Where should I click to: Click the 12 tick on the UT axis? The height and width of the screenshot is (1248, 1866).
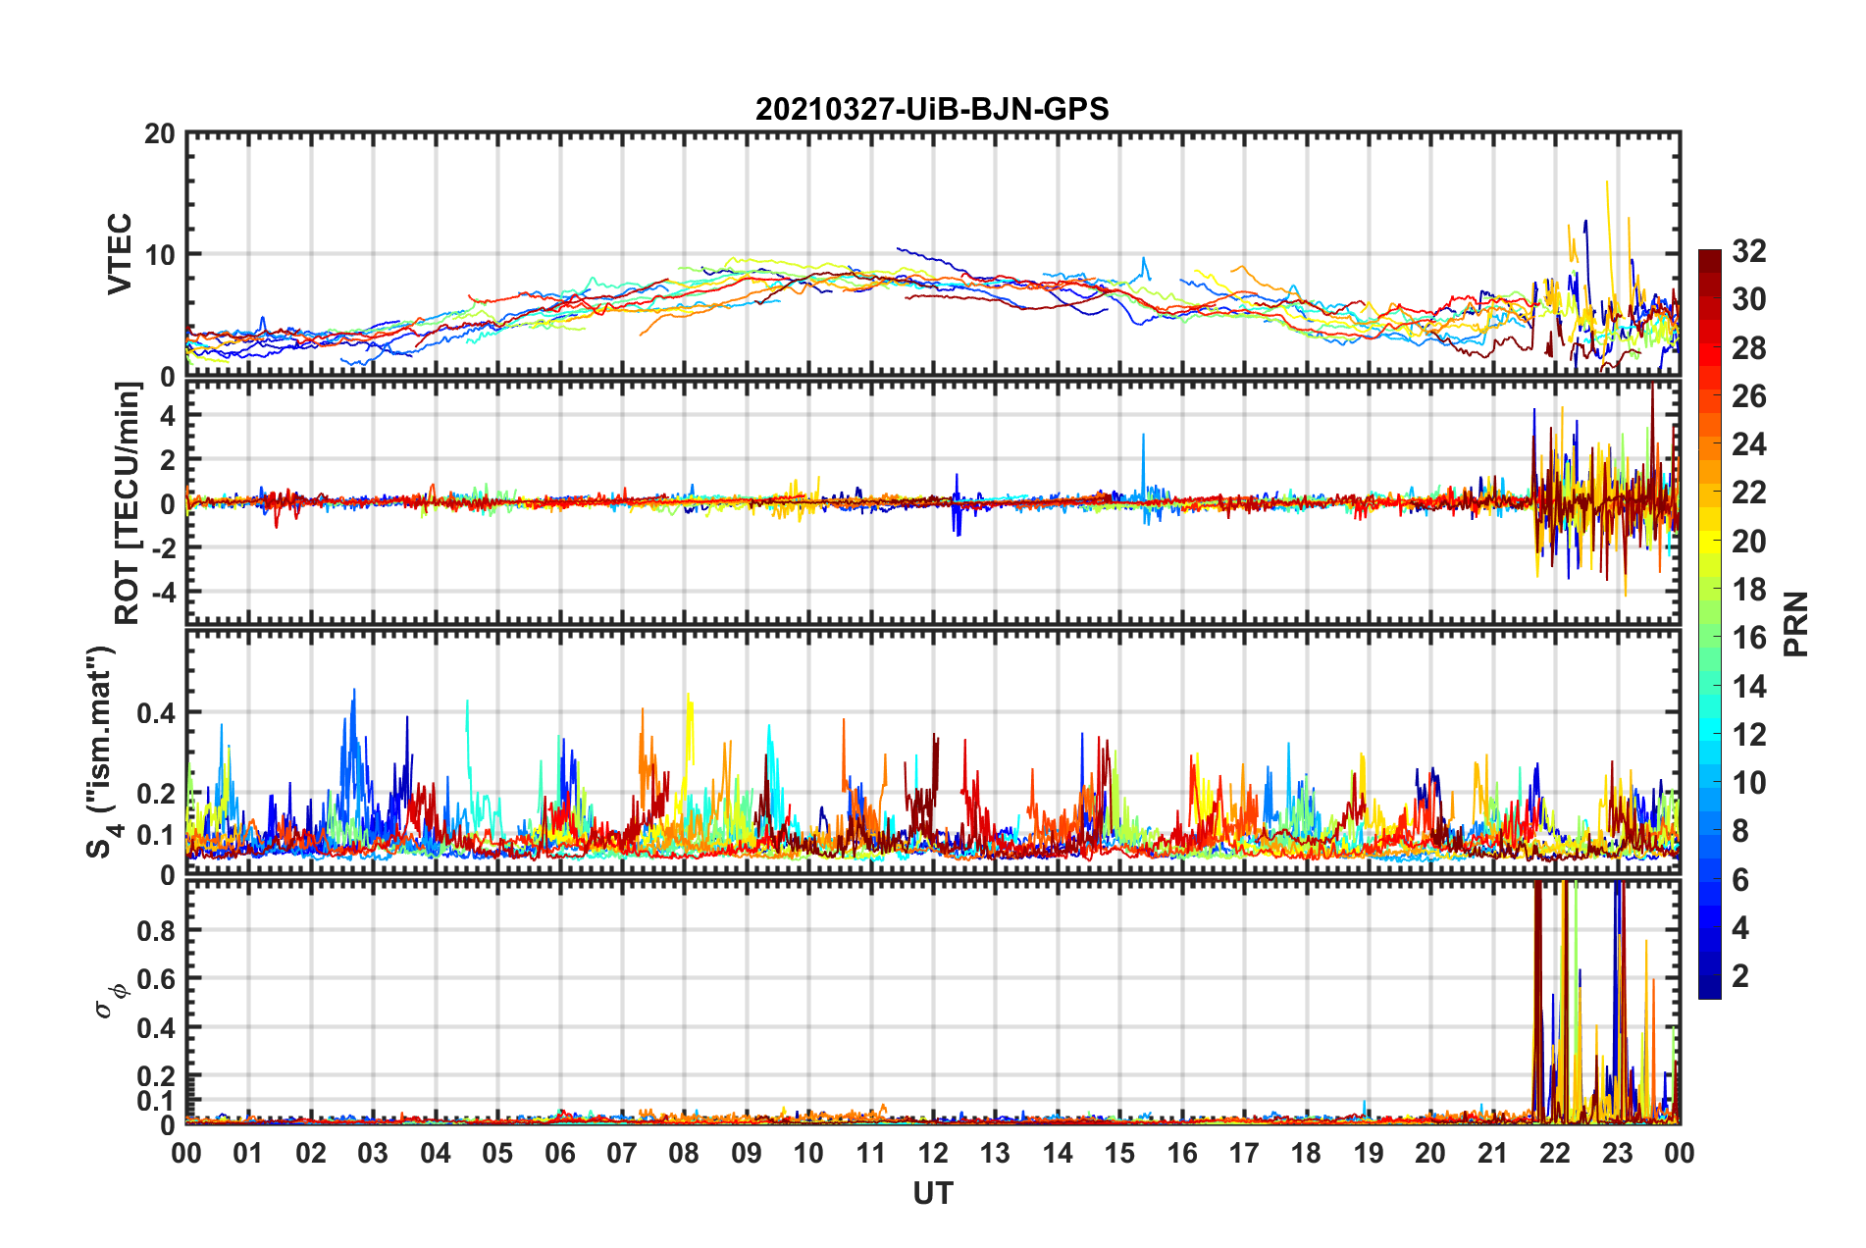(932, 1153)
